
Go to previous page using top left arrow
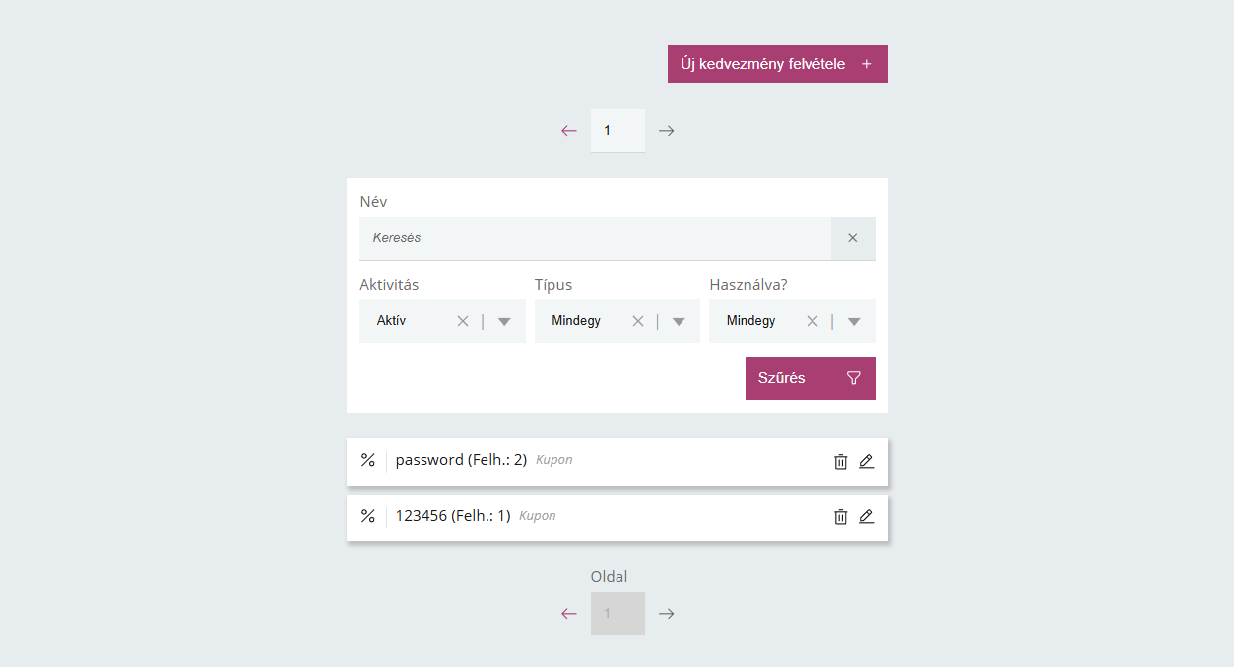coord(569,131)
